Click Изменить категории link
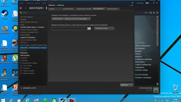The width and height of the screenshot is (181, 102). click(x=144, y=78)
